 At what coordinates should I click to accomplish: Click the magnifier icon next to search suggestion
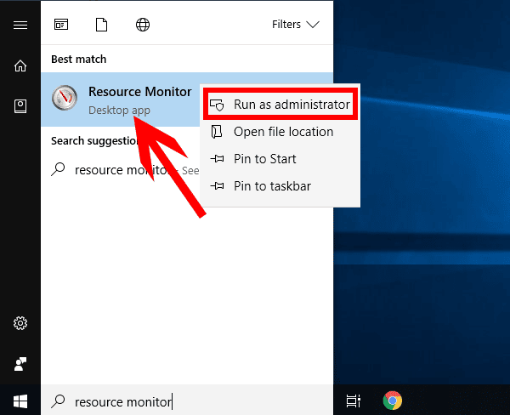coord(58,169)
